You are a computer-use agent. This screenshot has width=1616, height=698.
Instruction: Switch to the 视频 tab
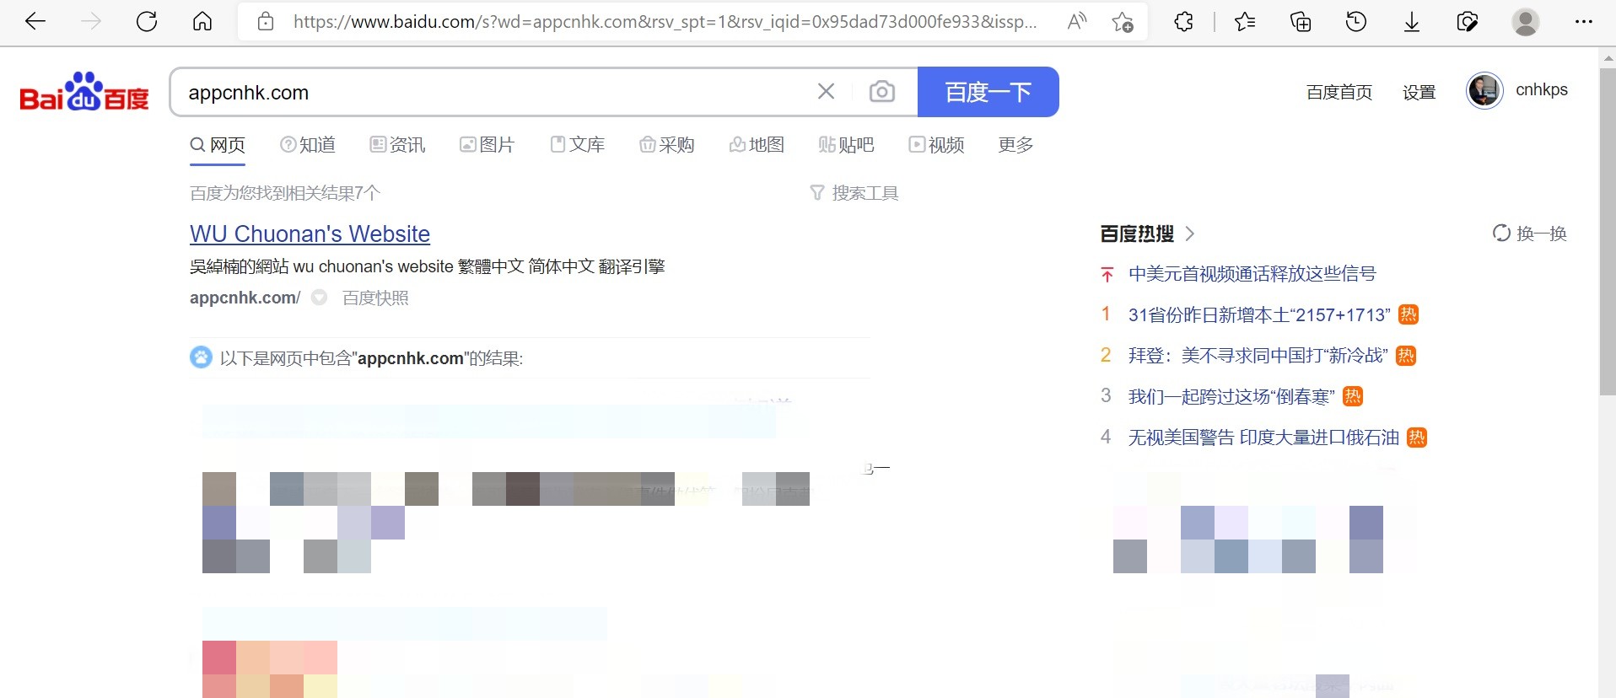point(936,145)
